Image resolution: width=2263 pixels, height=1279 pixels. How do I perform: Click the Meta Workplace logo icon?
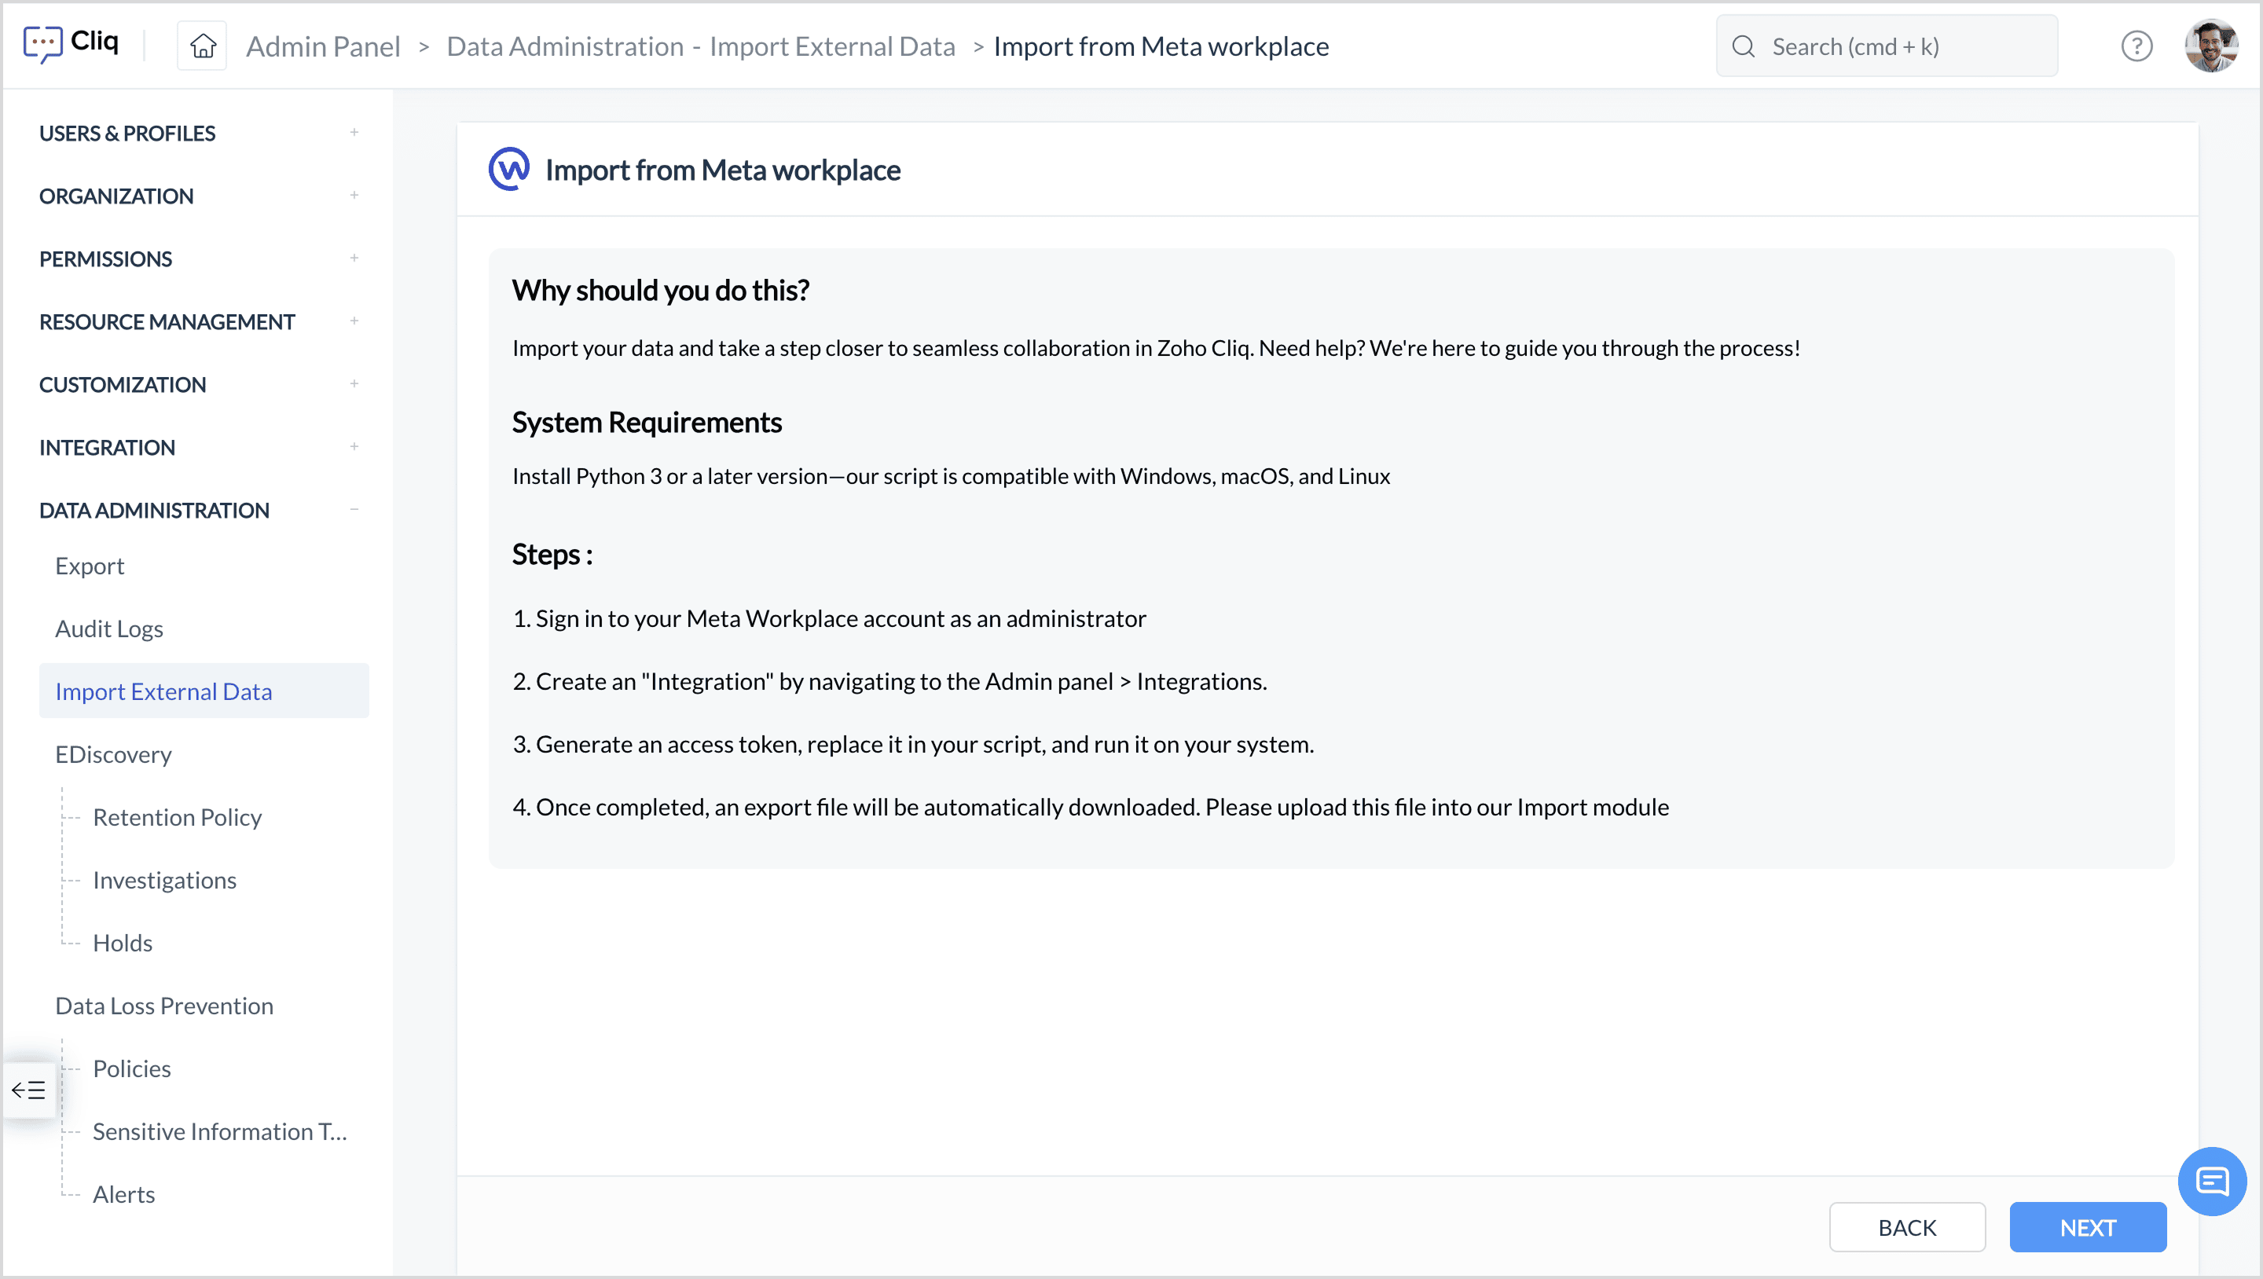coord(509,169)
